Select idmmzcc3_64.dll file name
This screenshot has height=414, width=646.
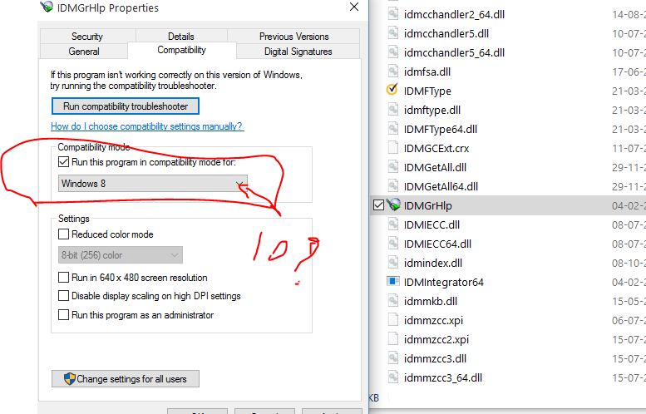pos(443,377)
